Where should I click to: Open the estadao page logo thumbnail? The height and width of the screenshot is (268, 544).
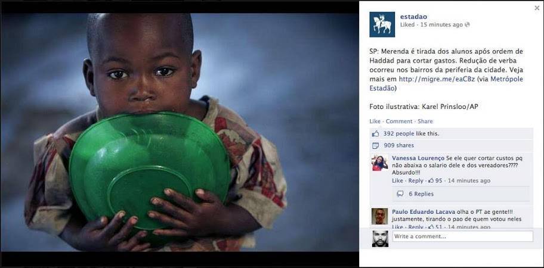(382, 24)
